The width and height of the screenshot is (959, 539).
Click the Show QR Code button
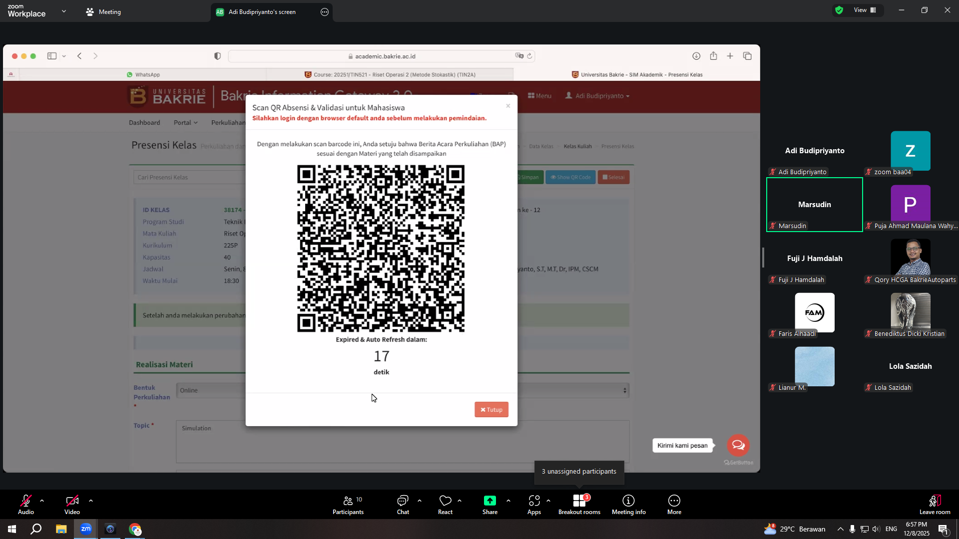pos(570,177)
